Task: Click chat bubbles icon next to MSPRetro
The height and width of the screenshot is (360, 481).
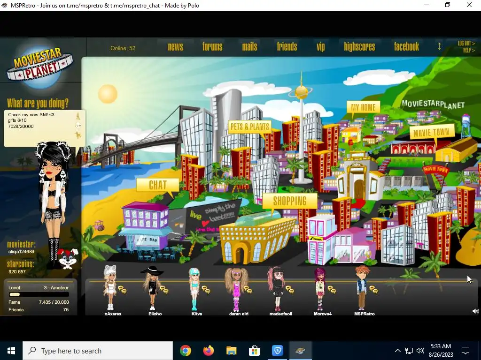Action: [x=373, y=289]
